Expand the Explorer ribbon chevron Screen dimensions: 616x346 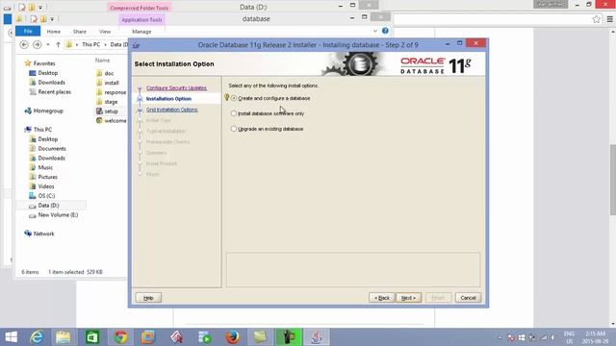pos(375,31)
